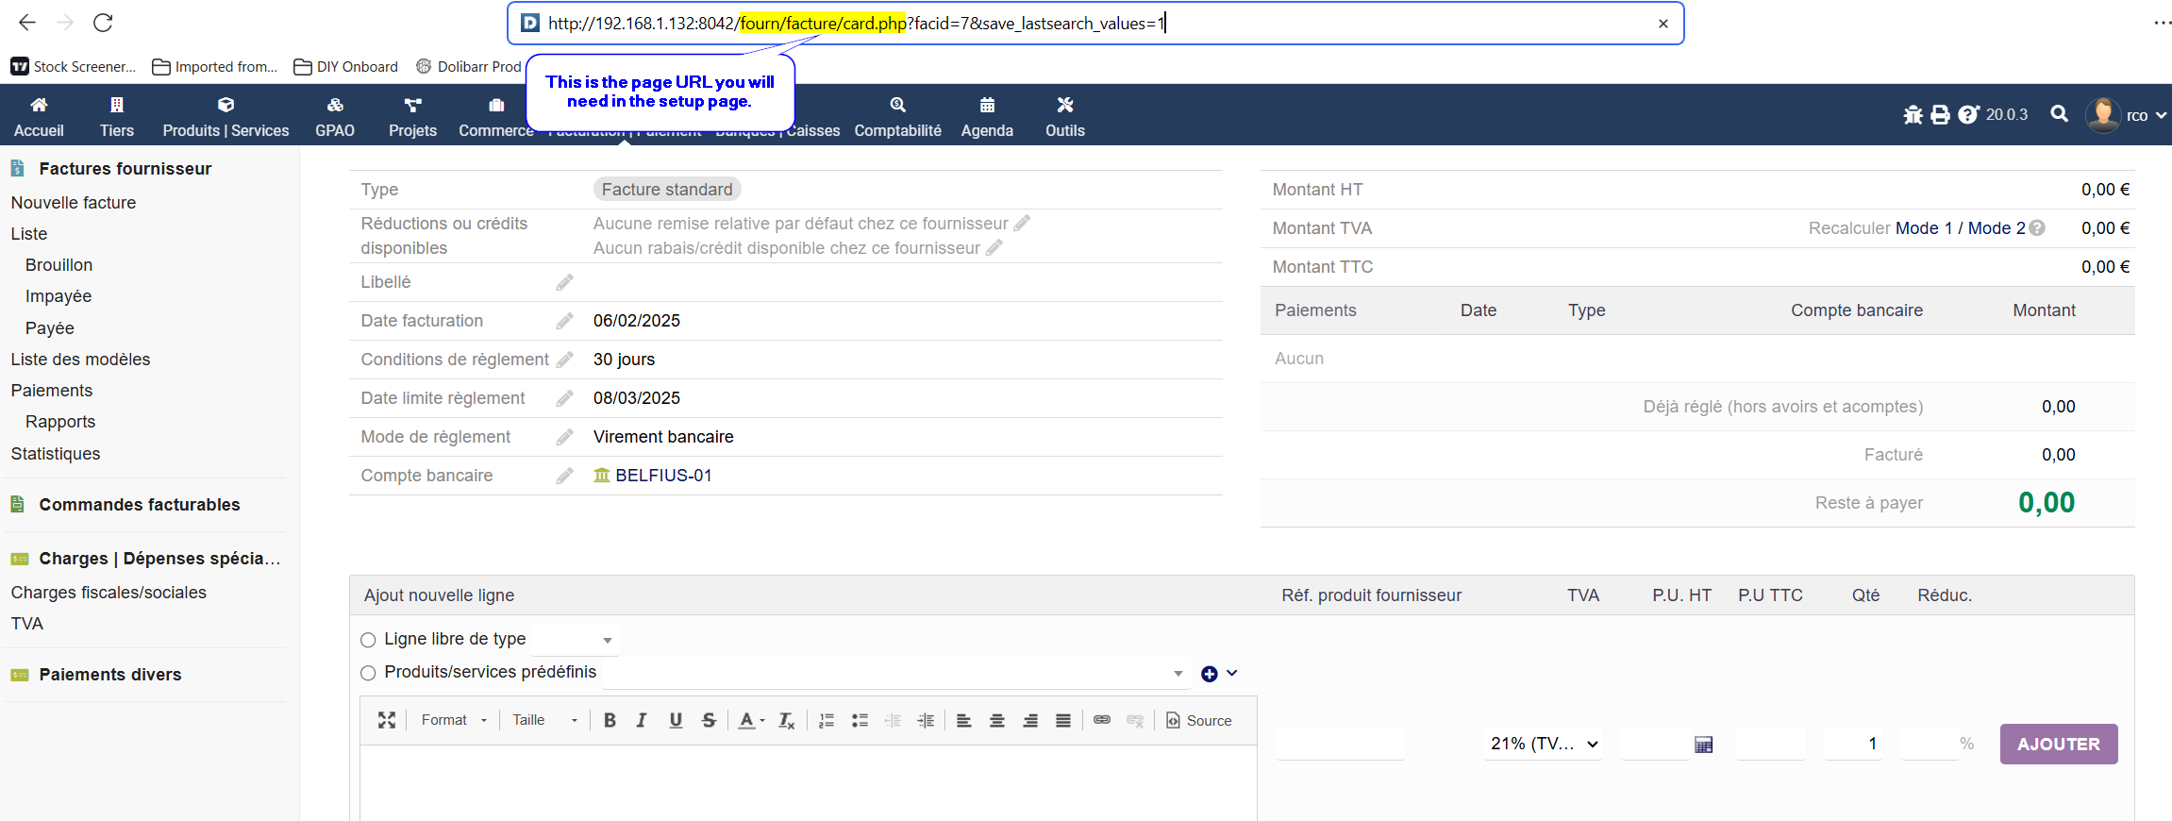Open the TVA rate 21% dropdown
Screen dimensions: 2172x821
pyautogui.click(x=1544, y=744)
